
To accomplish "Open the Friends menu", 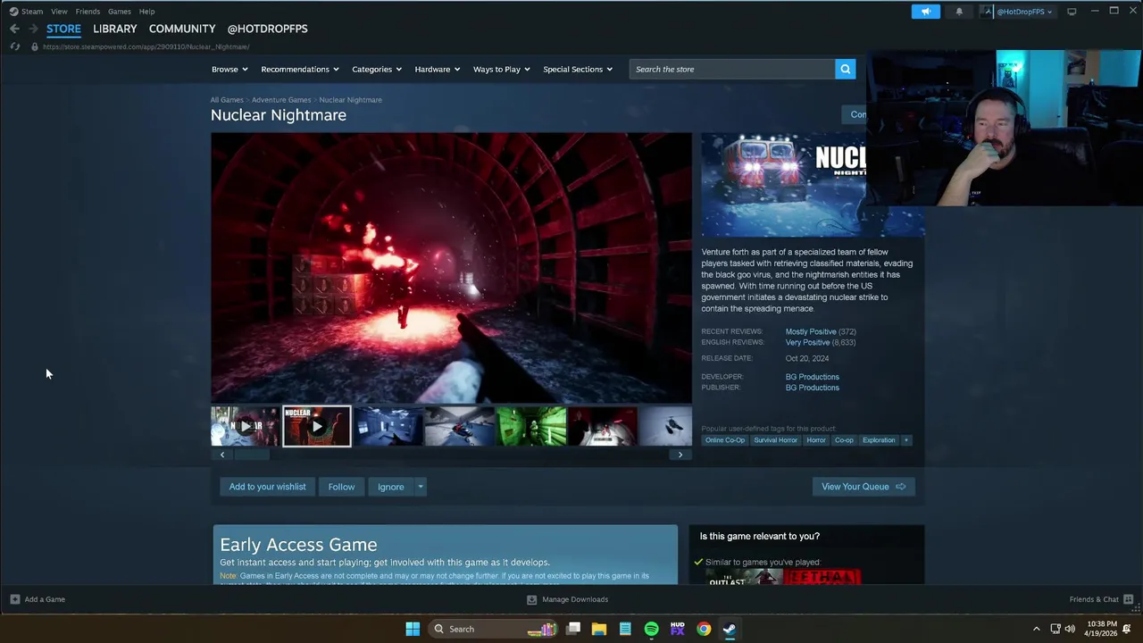I will [88, 12].
